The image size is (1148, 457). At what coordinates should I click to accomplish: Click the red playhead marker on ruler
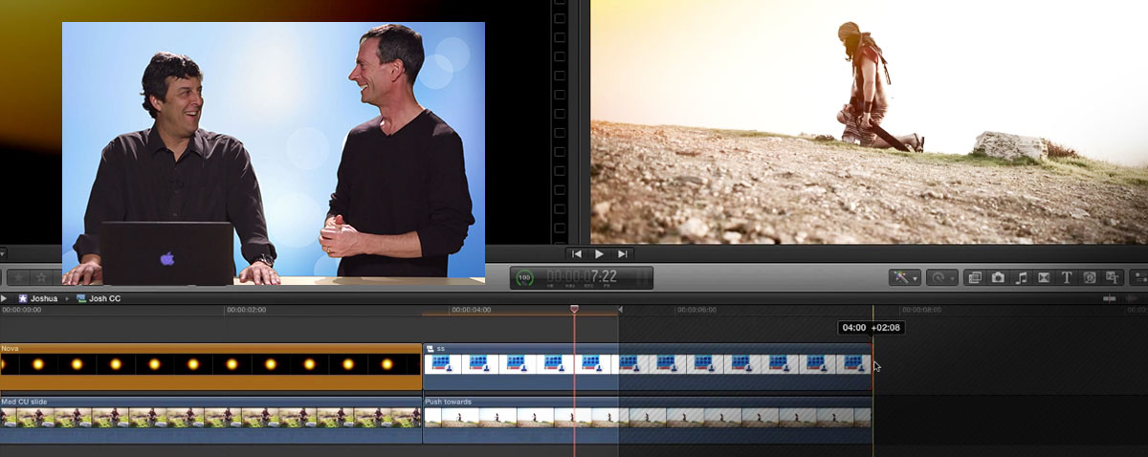click(x=575, y=309)
